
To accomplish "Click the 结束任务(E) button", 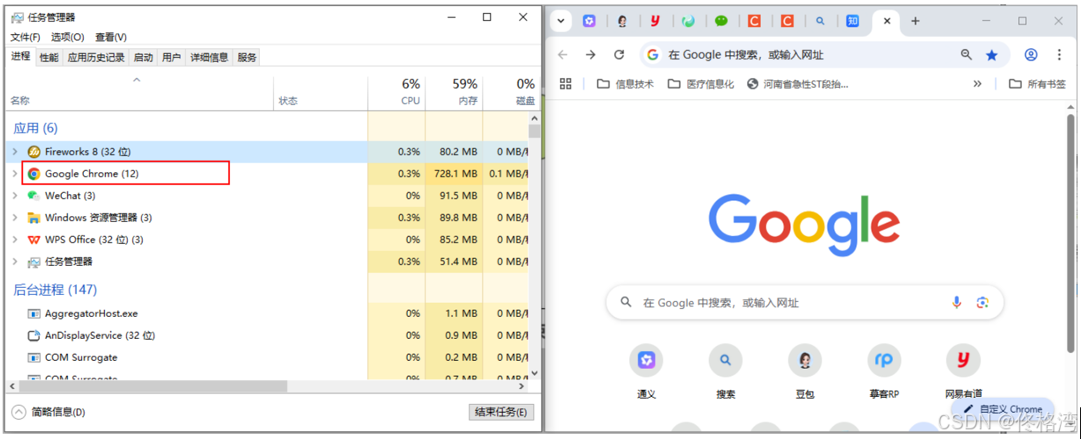I will coord(501,412).
